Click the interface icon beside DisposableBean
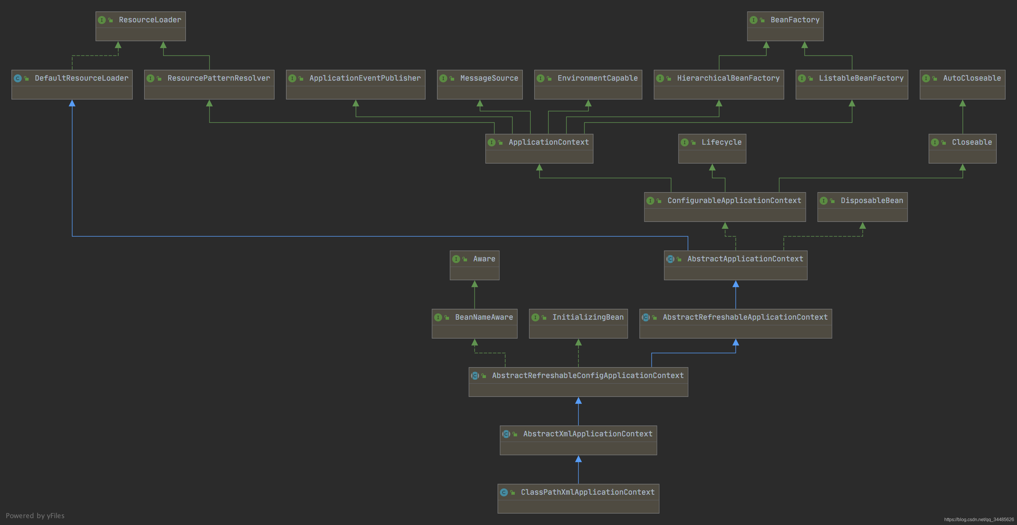The image size is (1017, 525). coord(824,200)
